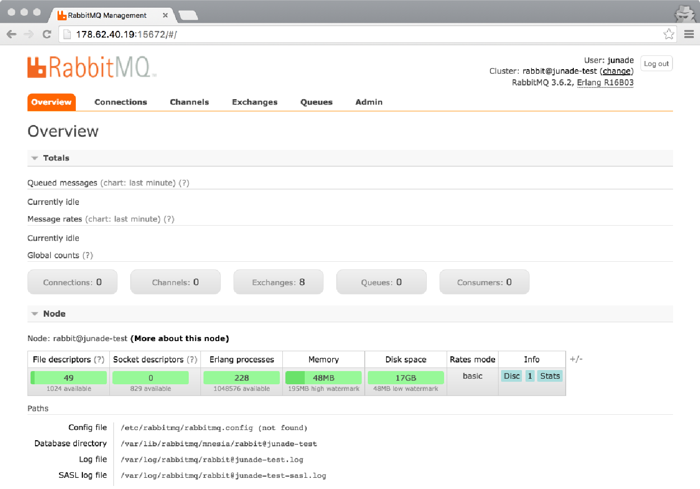Switch to the Overview tab
This screenshot has width=700, height=489.
pos(51,102)
